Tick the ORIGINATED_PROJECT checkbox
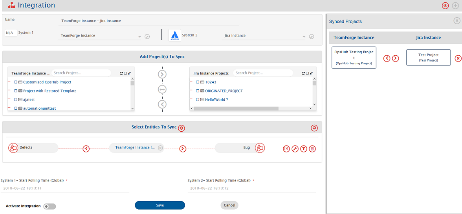This screenshot has height=214, width=462. click(198, 91)
